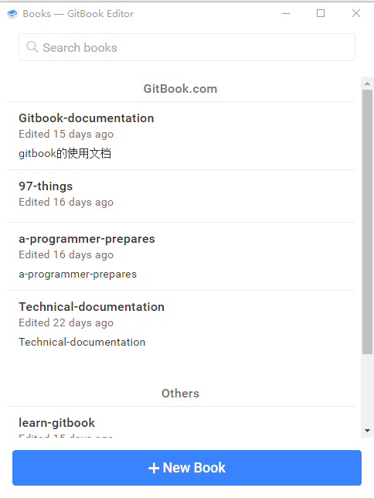
Task: Click the GitBook Editor app logo icon
Action: click(12, 14)
